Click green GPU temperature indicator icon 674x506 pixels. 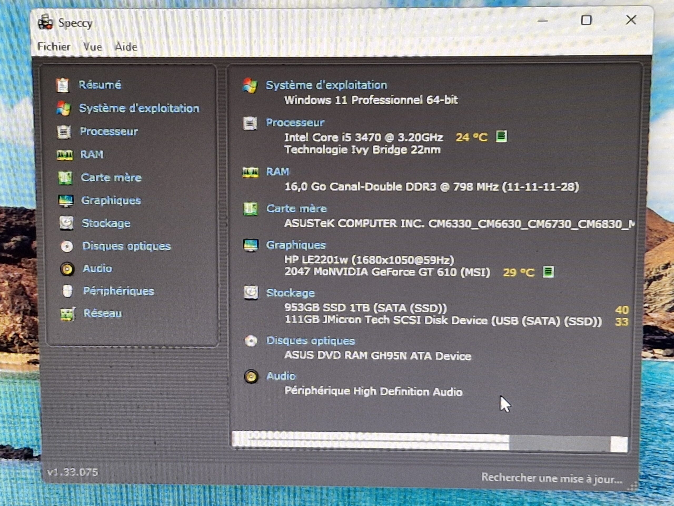coord(548,271)
